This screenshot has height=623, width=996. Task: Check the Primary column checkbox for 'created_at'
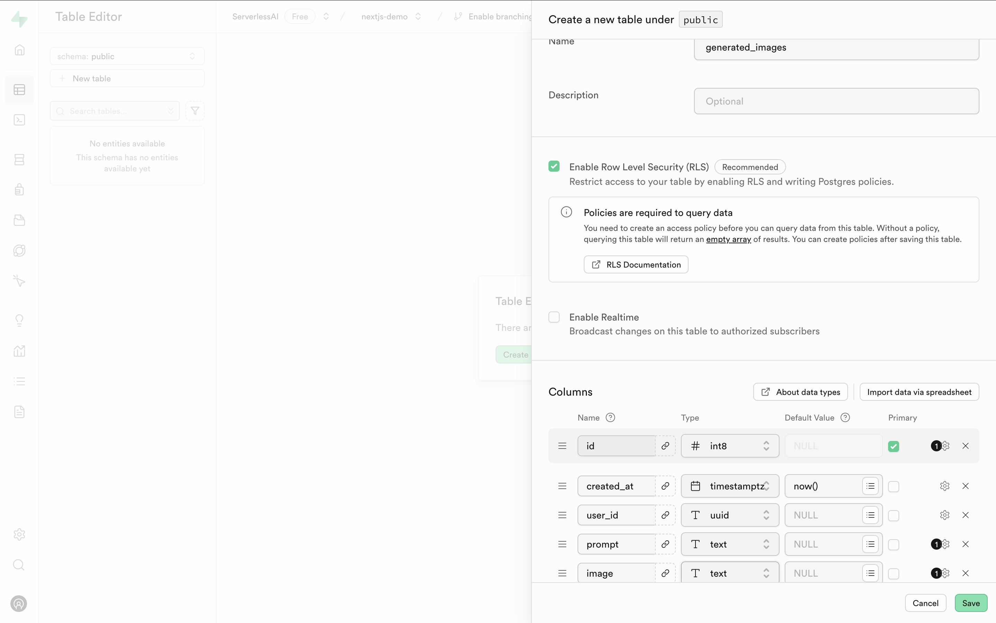tap(894, 486)
